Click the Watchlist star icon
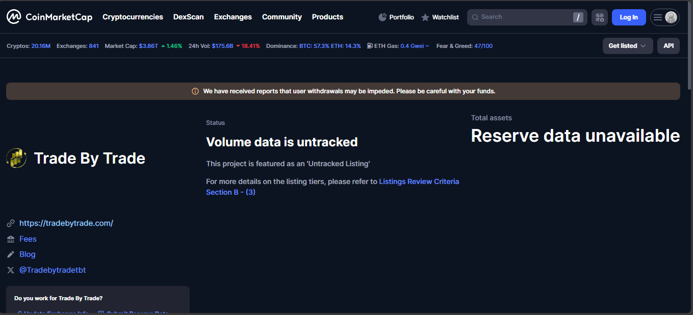The image size is (693, 315). click(425, 17)
